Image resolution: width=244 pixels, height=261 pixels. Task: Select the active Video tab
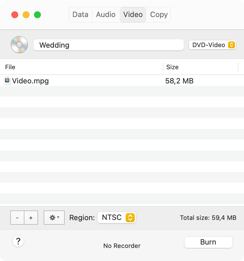tap(133, 14)
